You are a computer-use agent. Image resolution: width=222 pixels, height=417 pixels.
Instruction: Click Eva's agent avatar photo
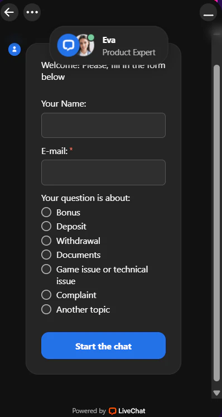click(x=86, y=45)
